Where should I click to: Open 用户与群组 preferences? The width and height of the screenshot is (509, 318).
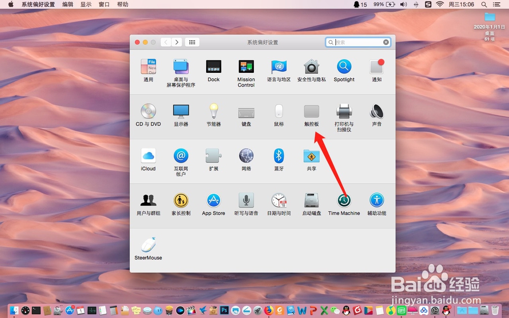coord(148,204)
